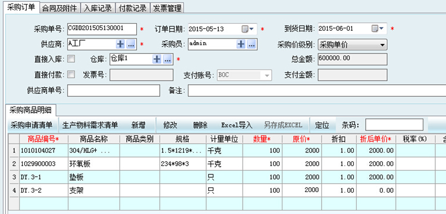
Task: Switch to 合同及附件 tab
Action: (x=59, y=8)
